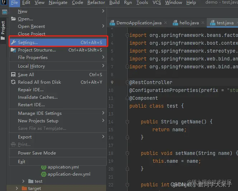Expand the test folder in project tree
Screen dimensions: 238x191
[23, 181]
